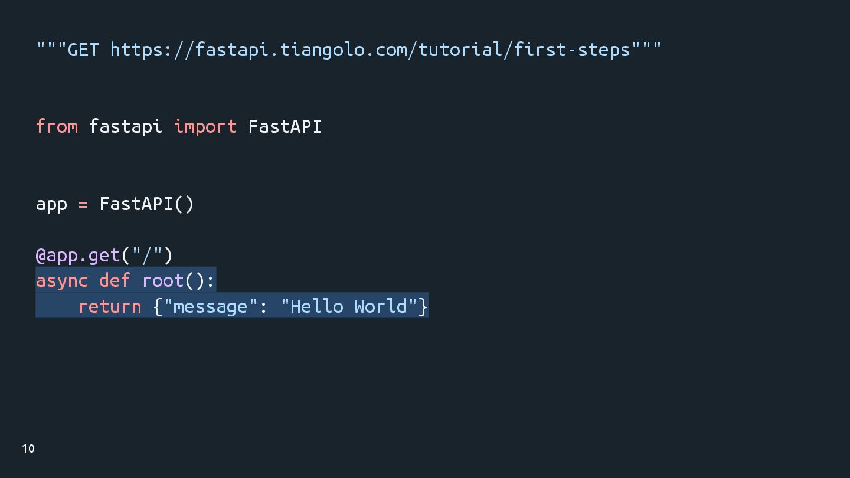Click the 'import' keyword
The image size is (850, 478).
click(205, 126)
